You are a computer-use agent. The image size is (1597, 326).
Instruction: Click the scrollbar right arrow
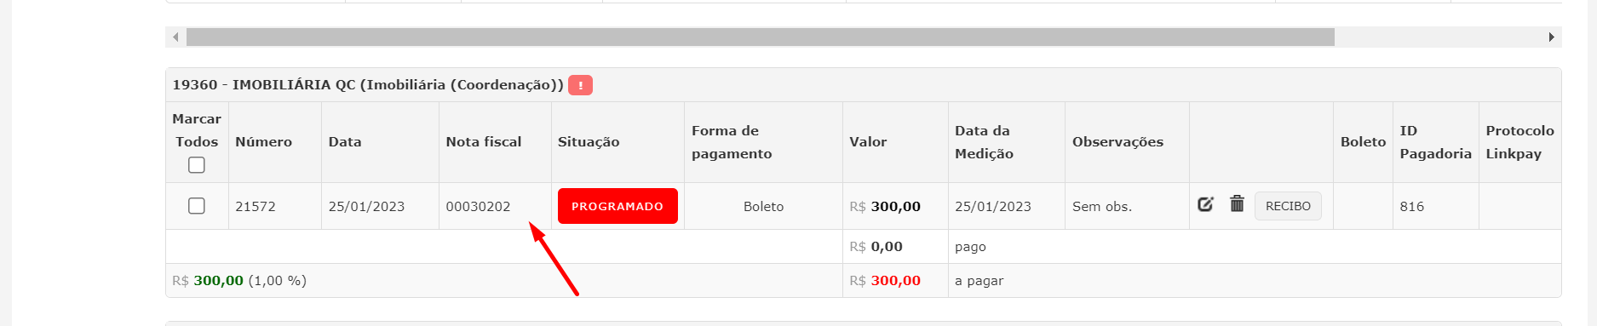point(1551,37)
